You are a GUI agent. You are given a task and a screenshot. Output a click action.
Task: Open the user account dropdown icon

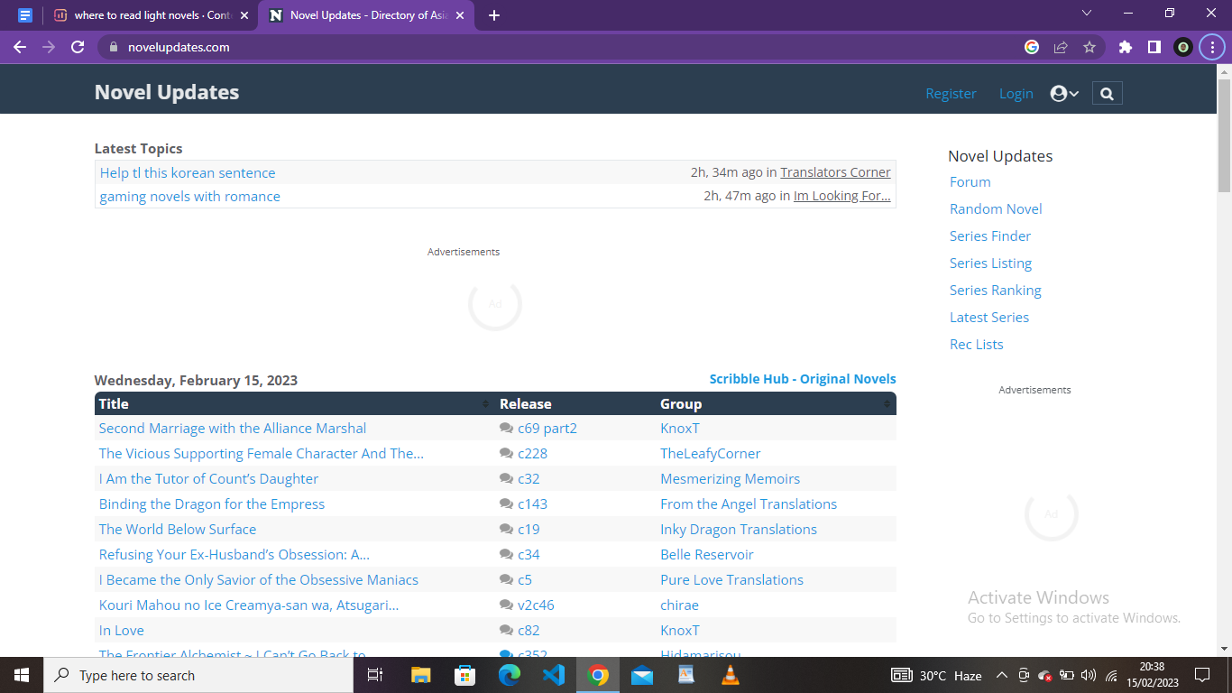[1064, 94]
